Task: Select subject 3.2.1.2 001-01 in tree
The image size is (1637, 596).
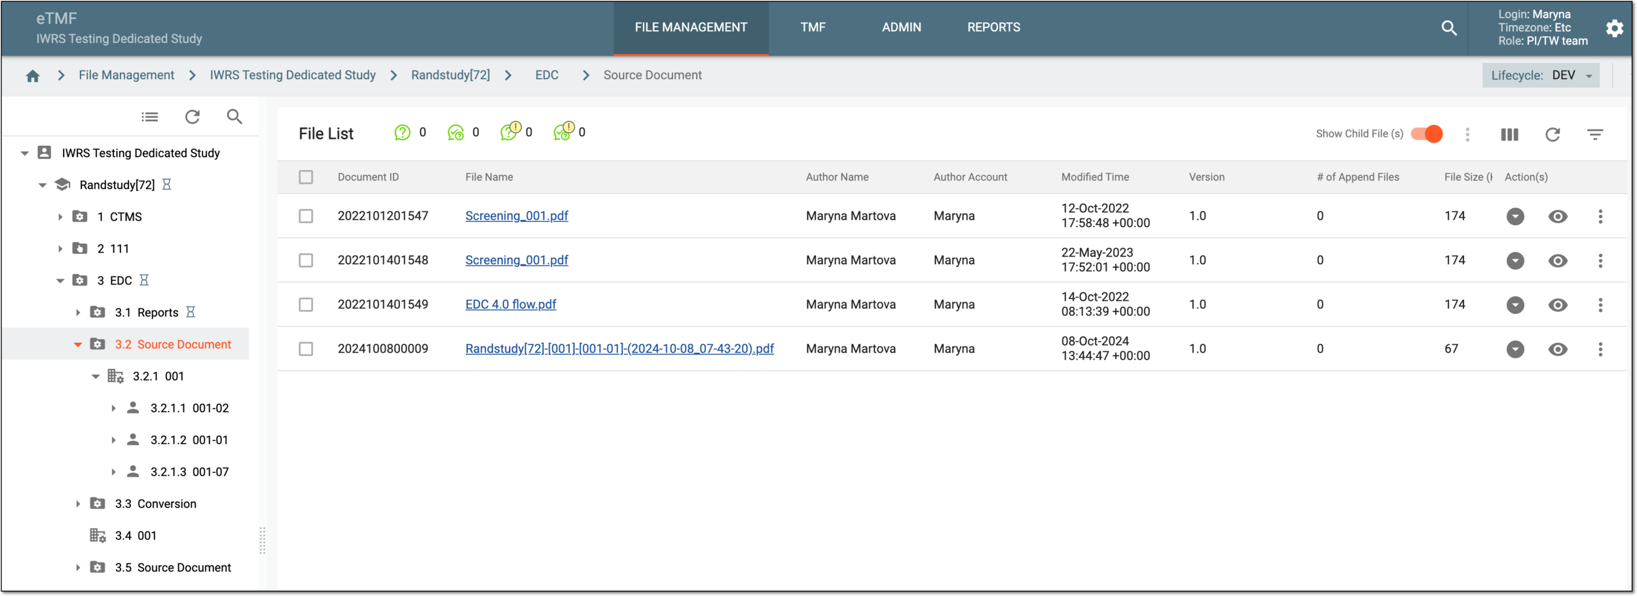Action: point(189,440)
